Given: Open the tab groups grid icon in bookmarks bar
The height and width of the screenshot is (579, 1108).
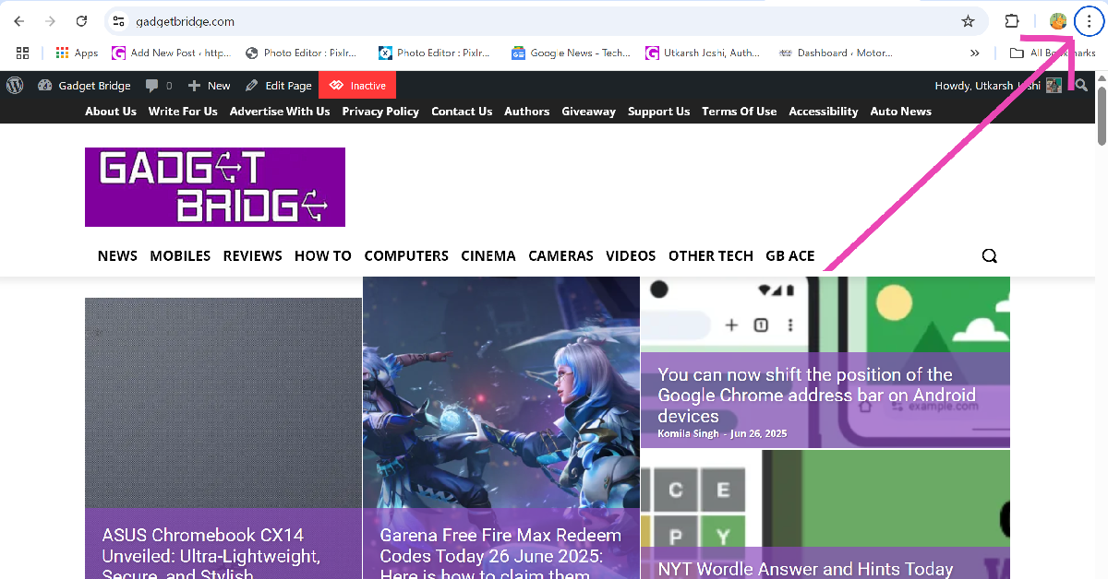Looking at the screenshot, I should pyautogui.click(x=22, y=53).
